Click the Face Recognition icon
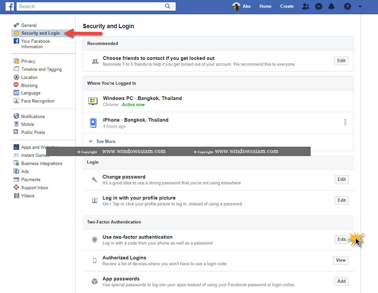Viewport: 378px width, 293px height. click(16, 101)
